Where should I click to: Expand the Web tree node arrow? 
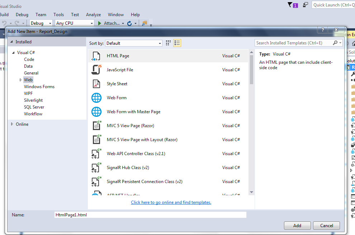20,80
